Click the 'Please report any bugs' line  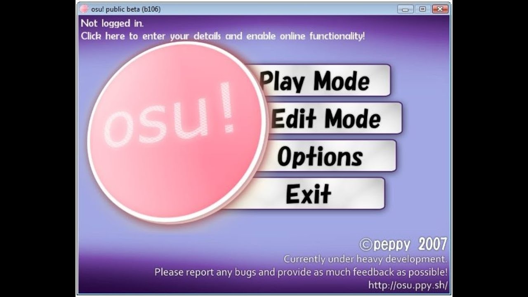(301, 272)
